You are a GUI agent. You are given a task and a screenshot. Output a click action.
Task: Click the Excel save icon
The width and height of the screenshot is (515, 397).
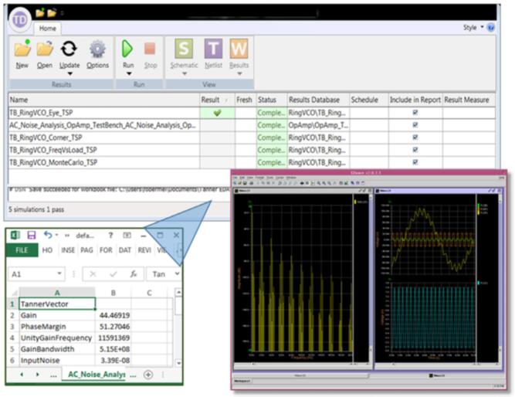31,235
